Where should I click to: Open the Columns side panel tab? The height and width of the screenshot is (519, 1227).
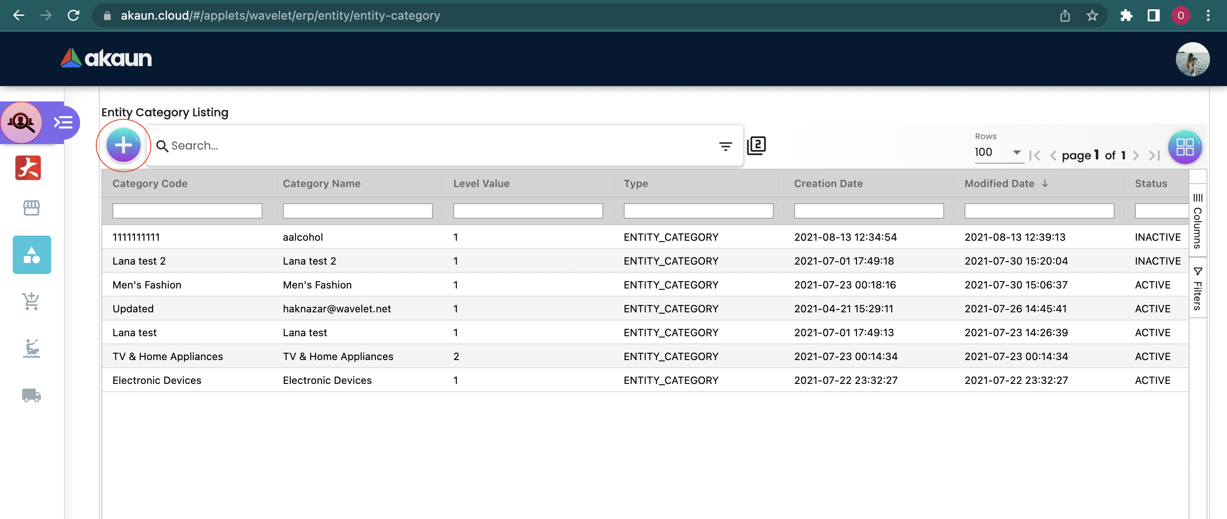1198,222
